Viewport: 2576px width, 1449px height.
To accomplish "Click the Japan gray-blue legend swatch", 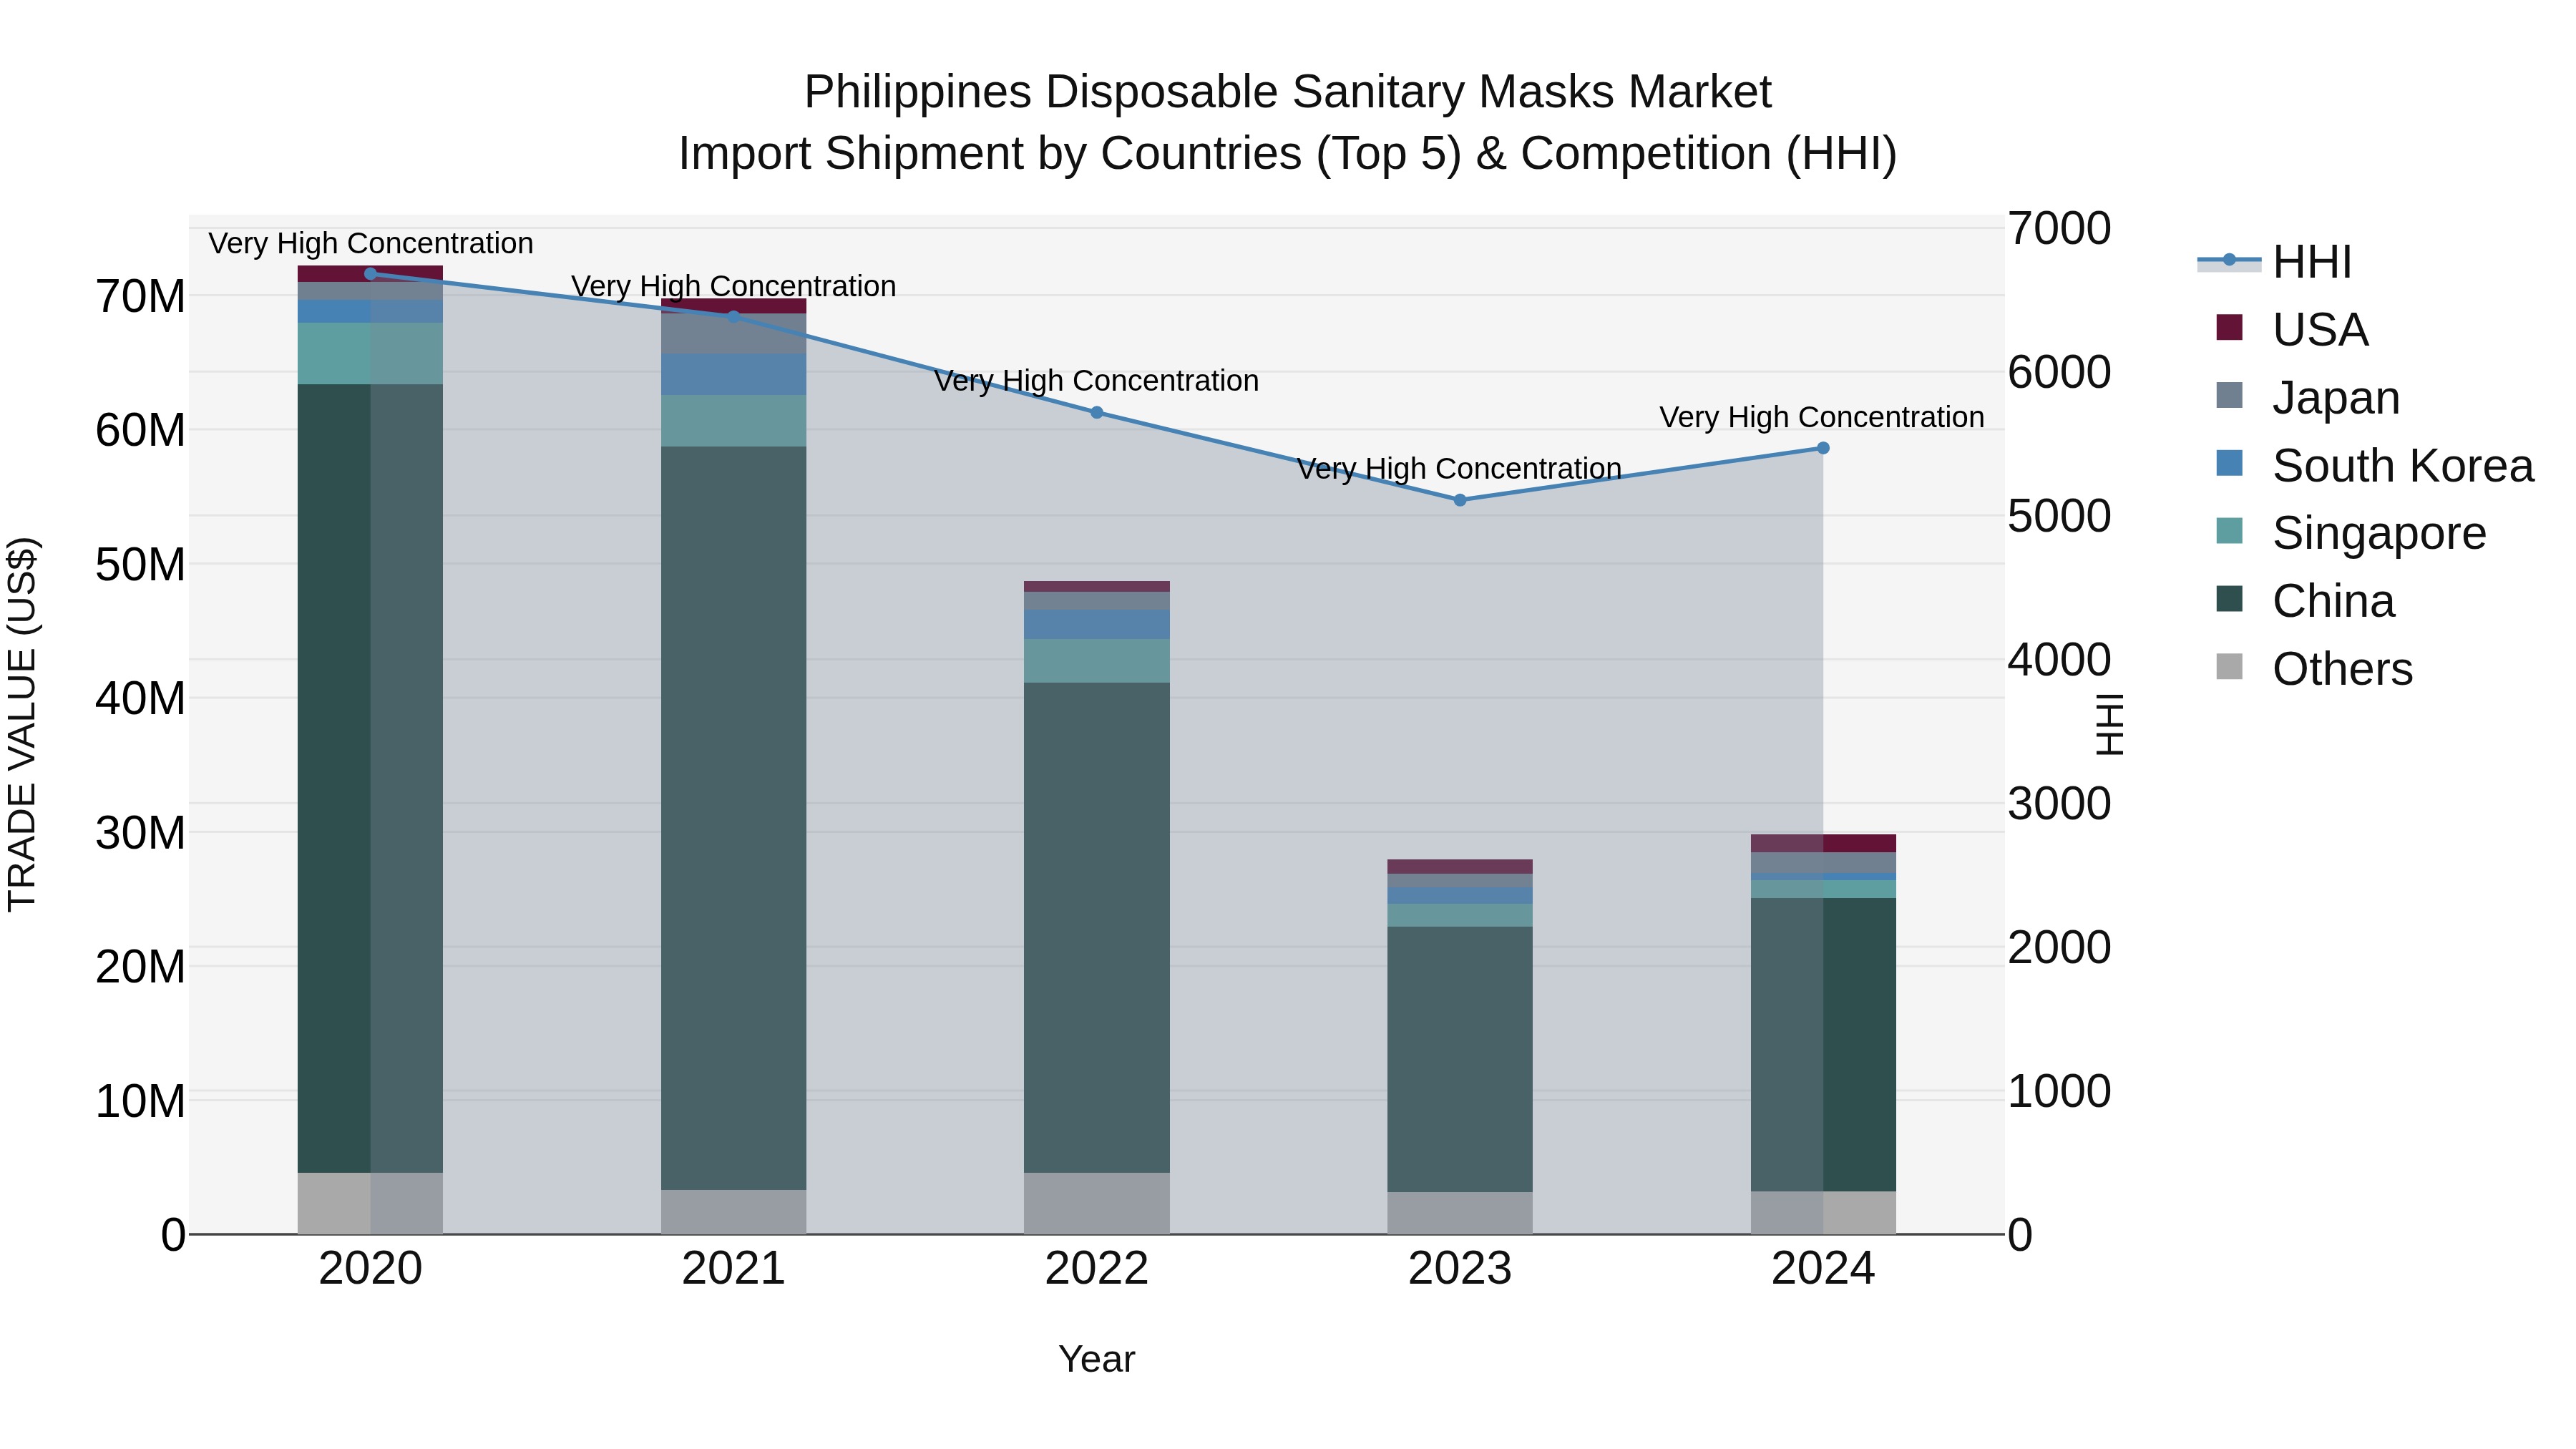I will (x=2229, y=395).
